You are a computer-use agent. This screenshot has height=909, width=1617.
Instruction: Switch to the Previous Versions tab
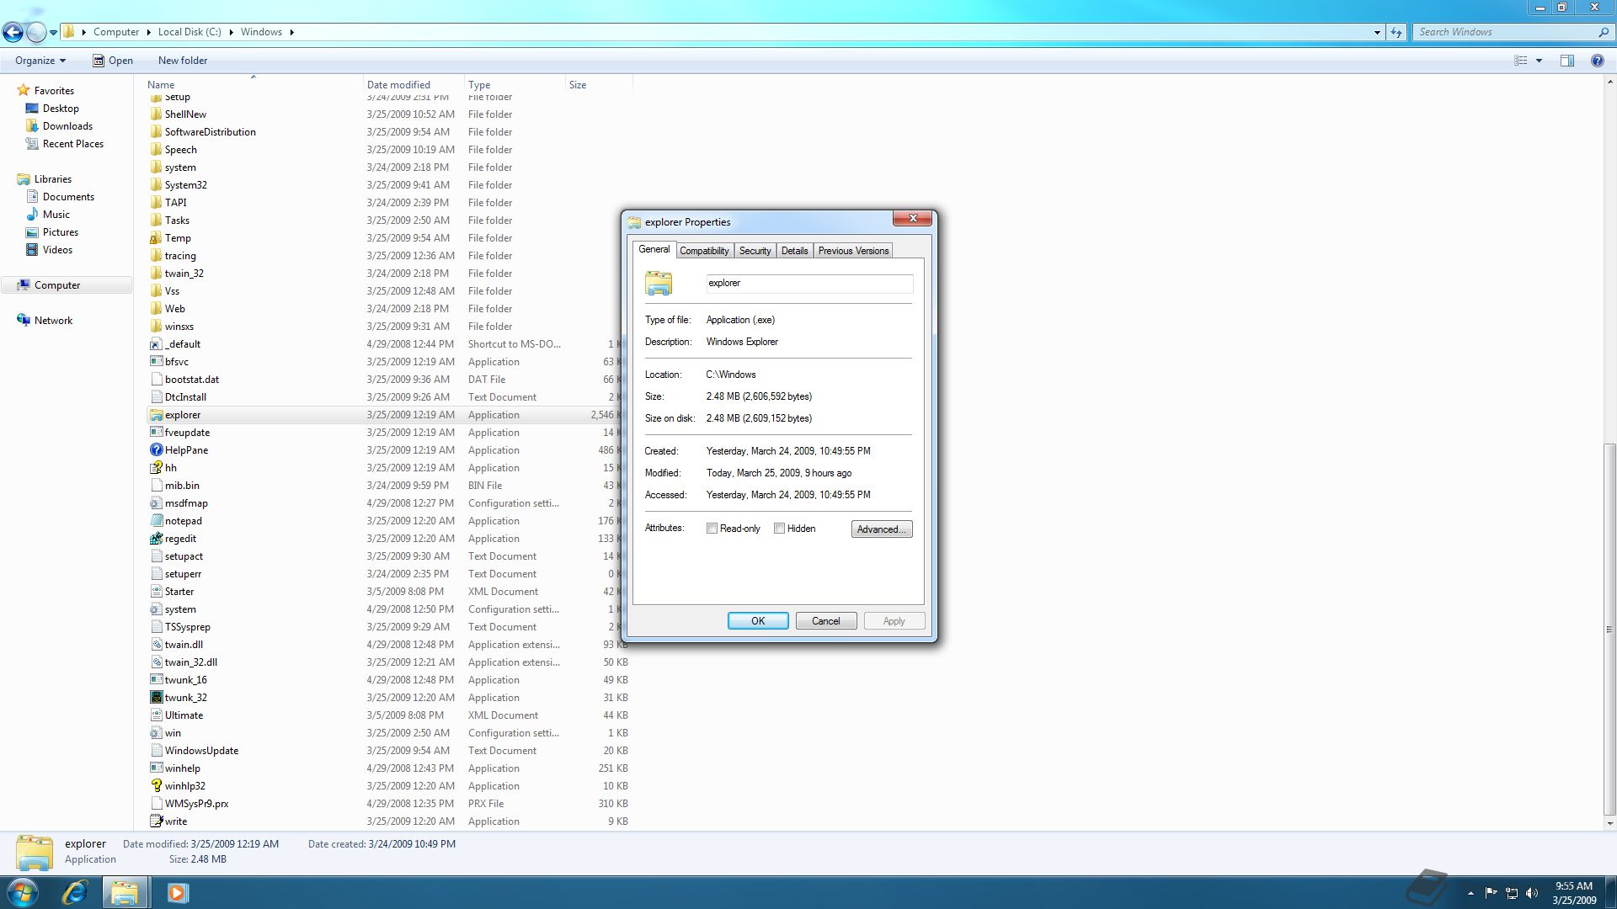pos(853,251)
